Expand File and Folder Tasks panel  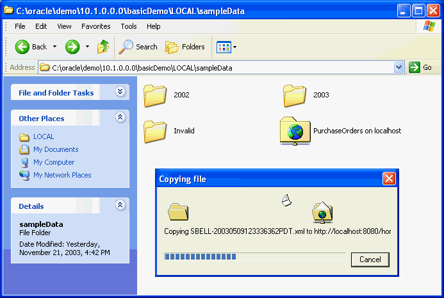[120, 92]
